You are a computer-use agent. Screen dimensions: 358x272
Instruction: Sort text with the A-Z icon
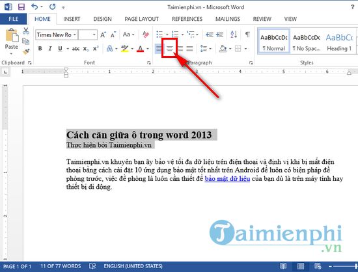pos(234,34)
